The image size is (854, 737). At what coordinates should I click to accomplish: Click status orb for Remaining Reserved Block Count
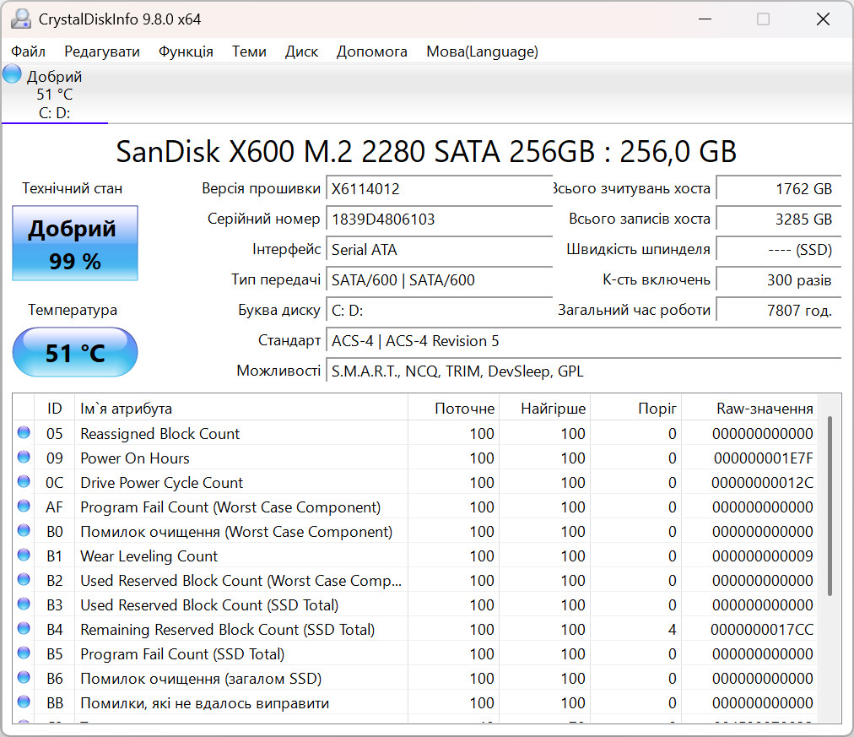[x=24, y=629]
